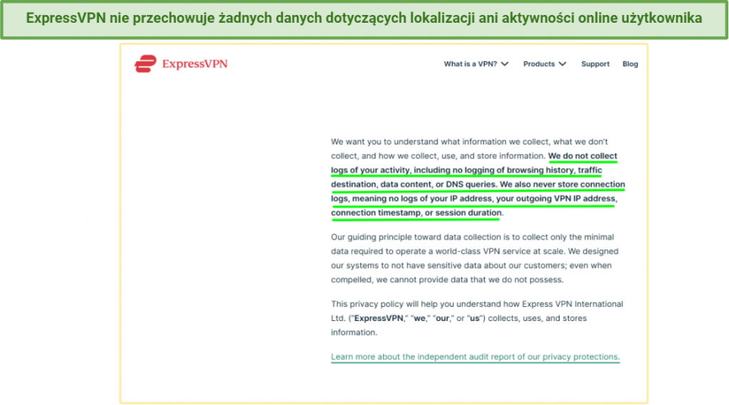The height and width of the screenshot is (405, 729).
Task: Expand chevron next to Products
Action: coord(562,64)
